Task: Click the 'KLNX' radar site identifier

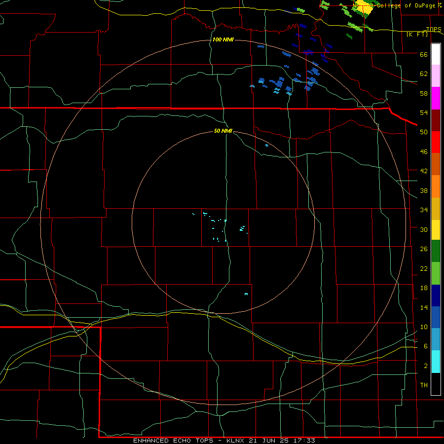Action: click(x=236, y=441)
